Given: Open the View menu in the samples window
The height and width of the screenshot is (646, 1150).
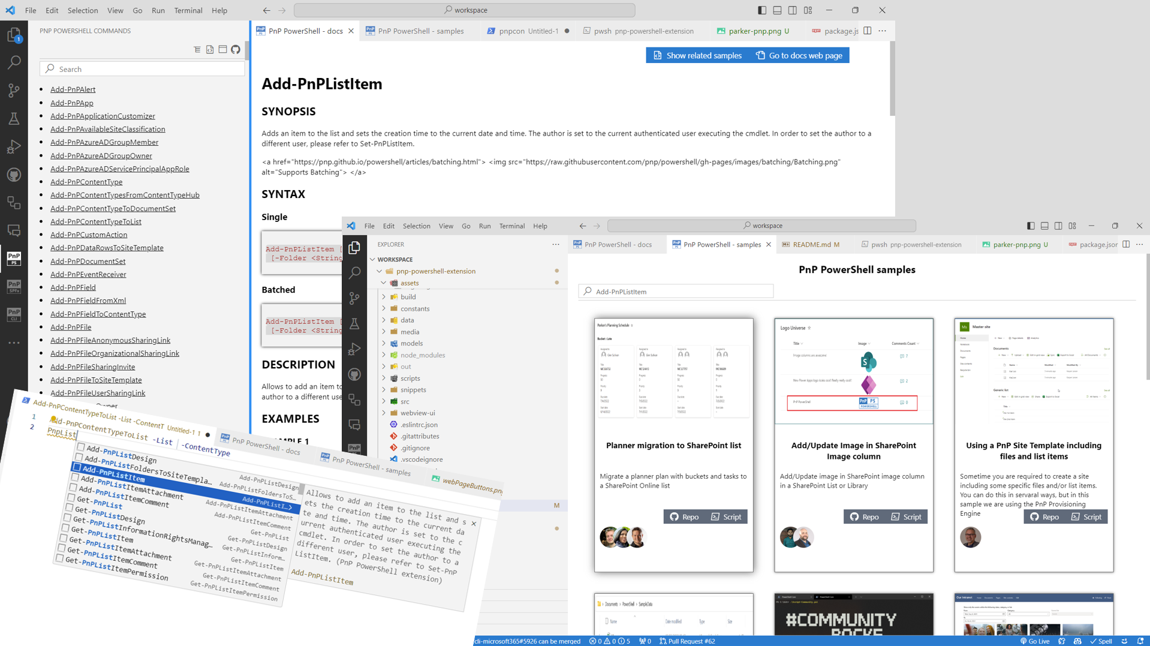Looking at the screenshot, I should (445, 226).
